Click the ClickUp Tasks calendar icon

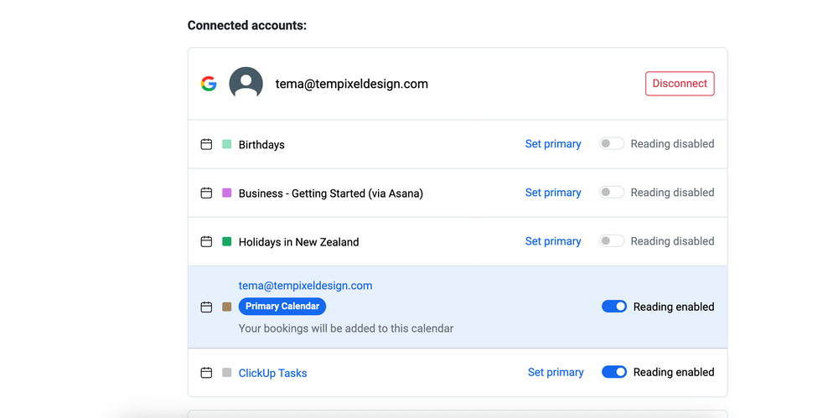point(206,373)
